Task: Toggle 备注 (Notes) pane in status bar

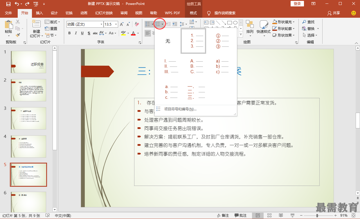Action: [223, 216]
